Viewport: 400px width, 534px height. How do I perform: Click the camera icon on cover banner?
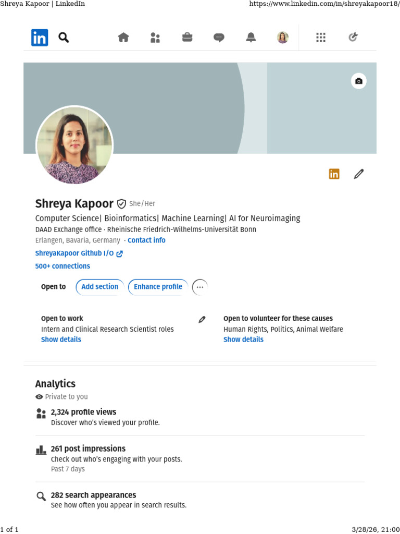coord(358,81)
